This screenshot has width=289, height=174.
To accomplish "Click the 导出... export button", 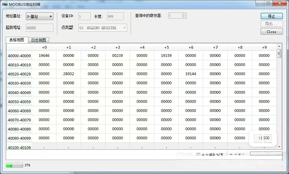I will pos(271,24).
